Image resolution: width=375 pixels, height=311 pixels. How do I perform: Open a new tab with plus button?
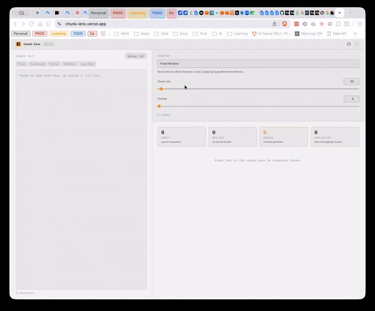(x=350, y=13)
